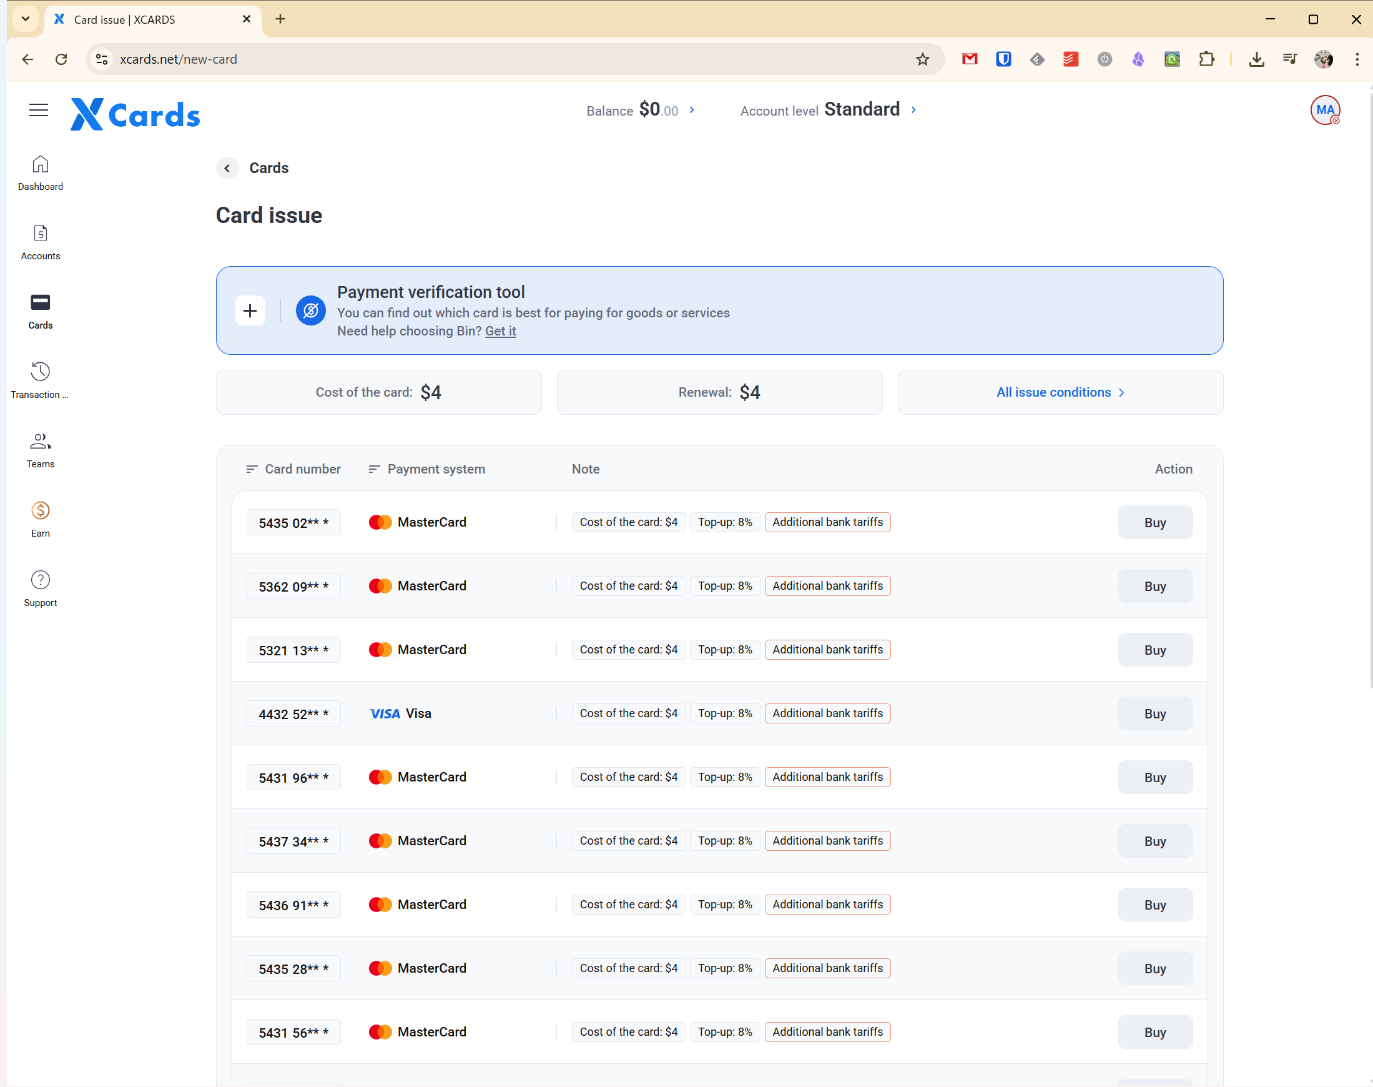Click the MA profile avatar
The image size is (1373, 1087).
1325,110
